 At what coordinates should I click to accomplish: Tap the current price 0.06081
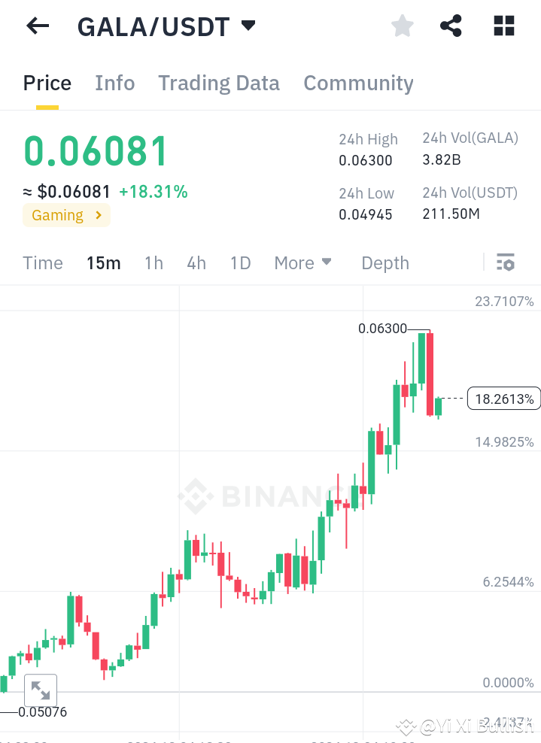(95, 151)
